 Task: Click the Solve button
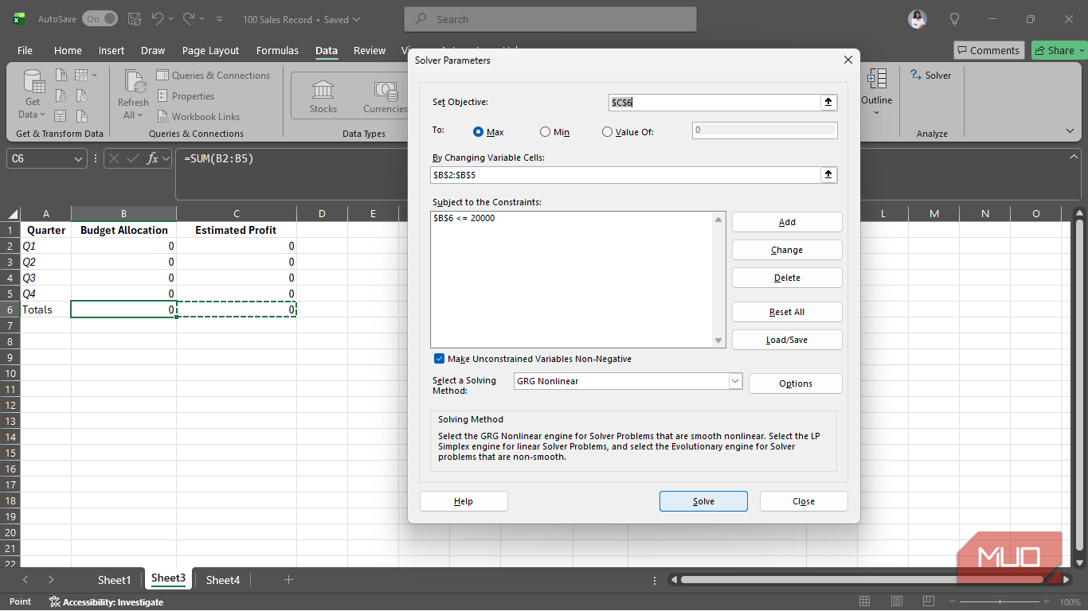703,501
